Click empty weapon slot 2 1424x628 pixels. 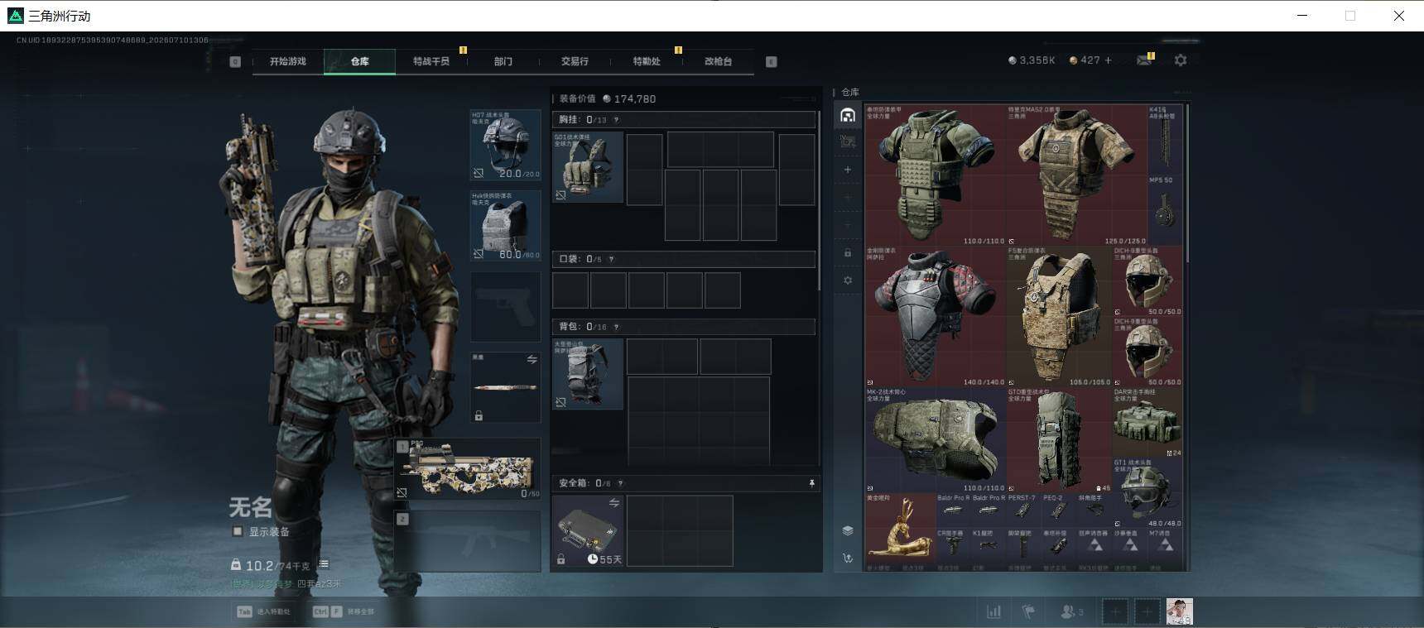coord(468,540)
